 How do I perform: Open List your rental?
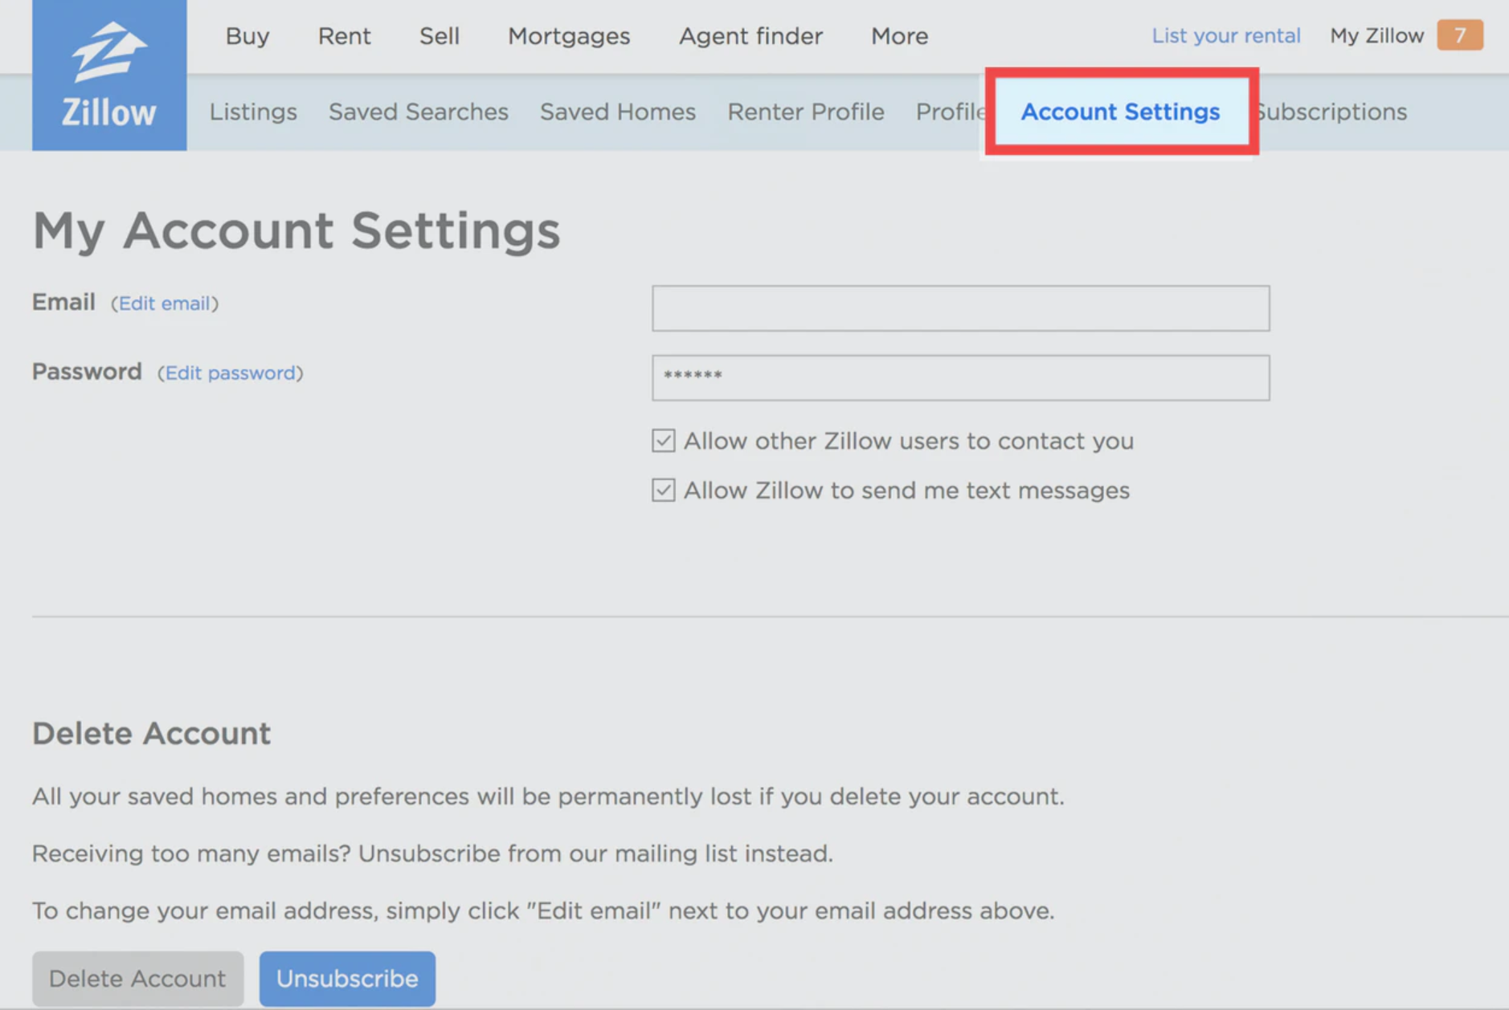(x=1226, y=35)
